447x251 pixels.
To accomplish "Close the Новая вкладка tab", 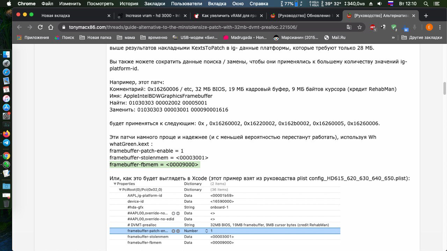I will coord(109,16).
